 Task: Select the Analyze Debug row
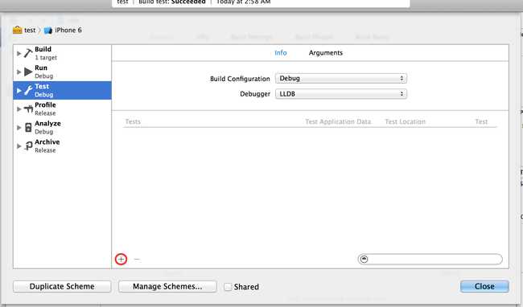(63, 127)
